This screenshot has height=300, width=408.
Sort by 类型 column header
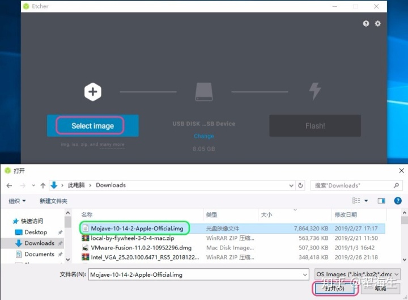pyautogui.click(x=211, y=214)
